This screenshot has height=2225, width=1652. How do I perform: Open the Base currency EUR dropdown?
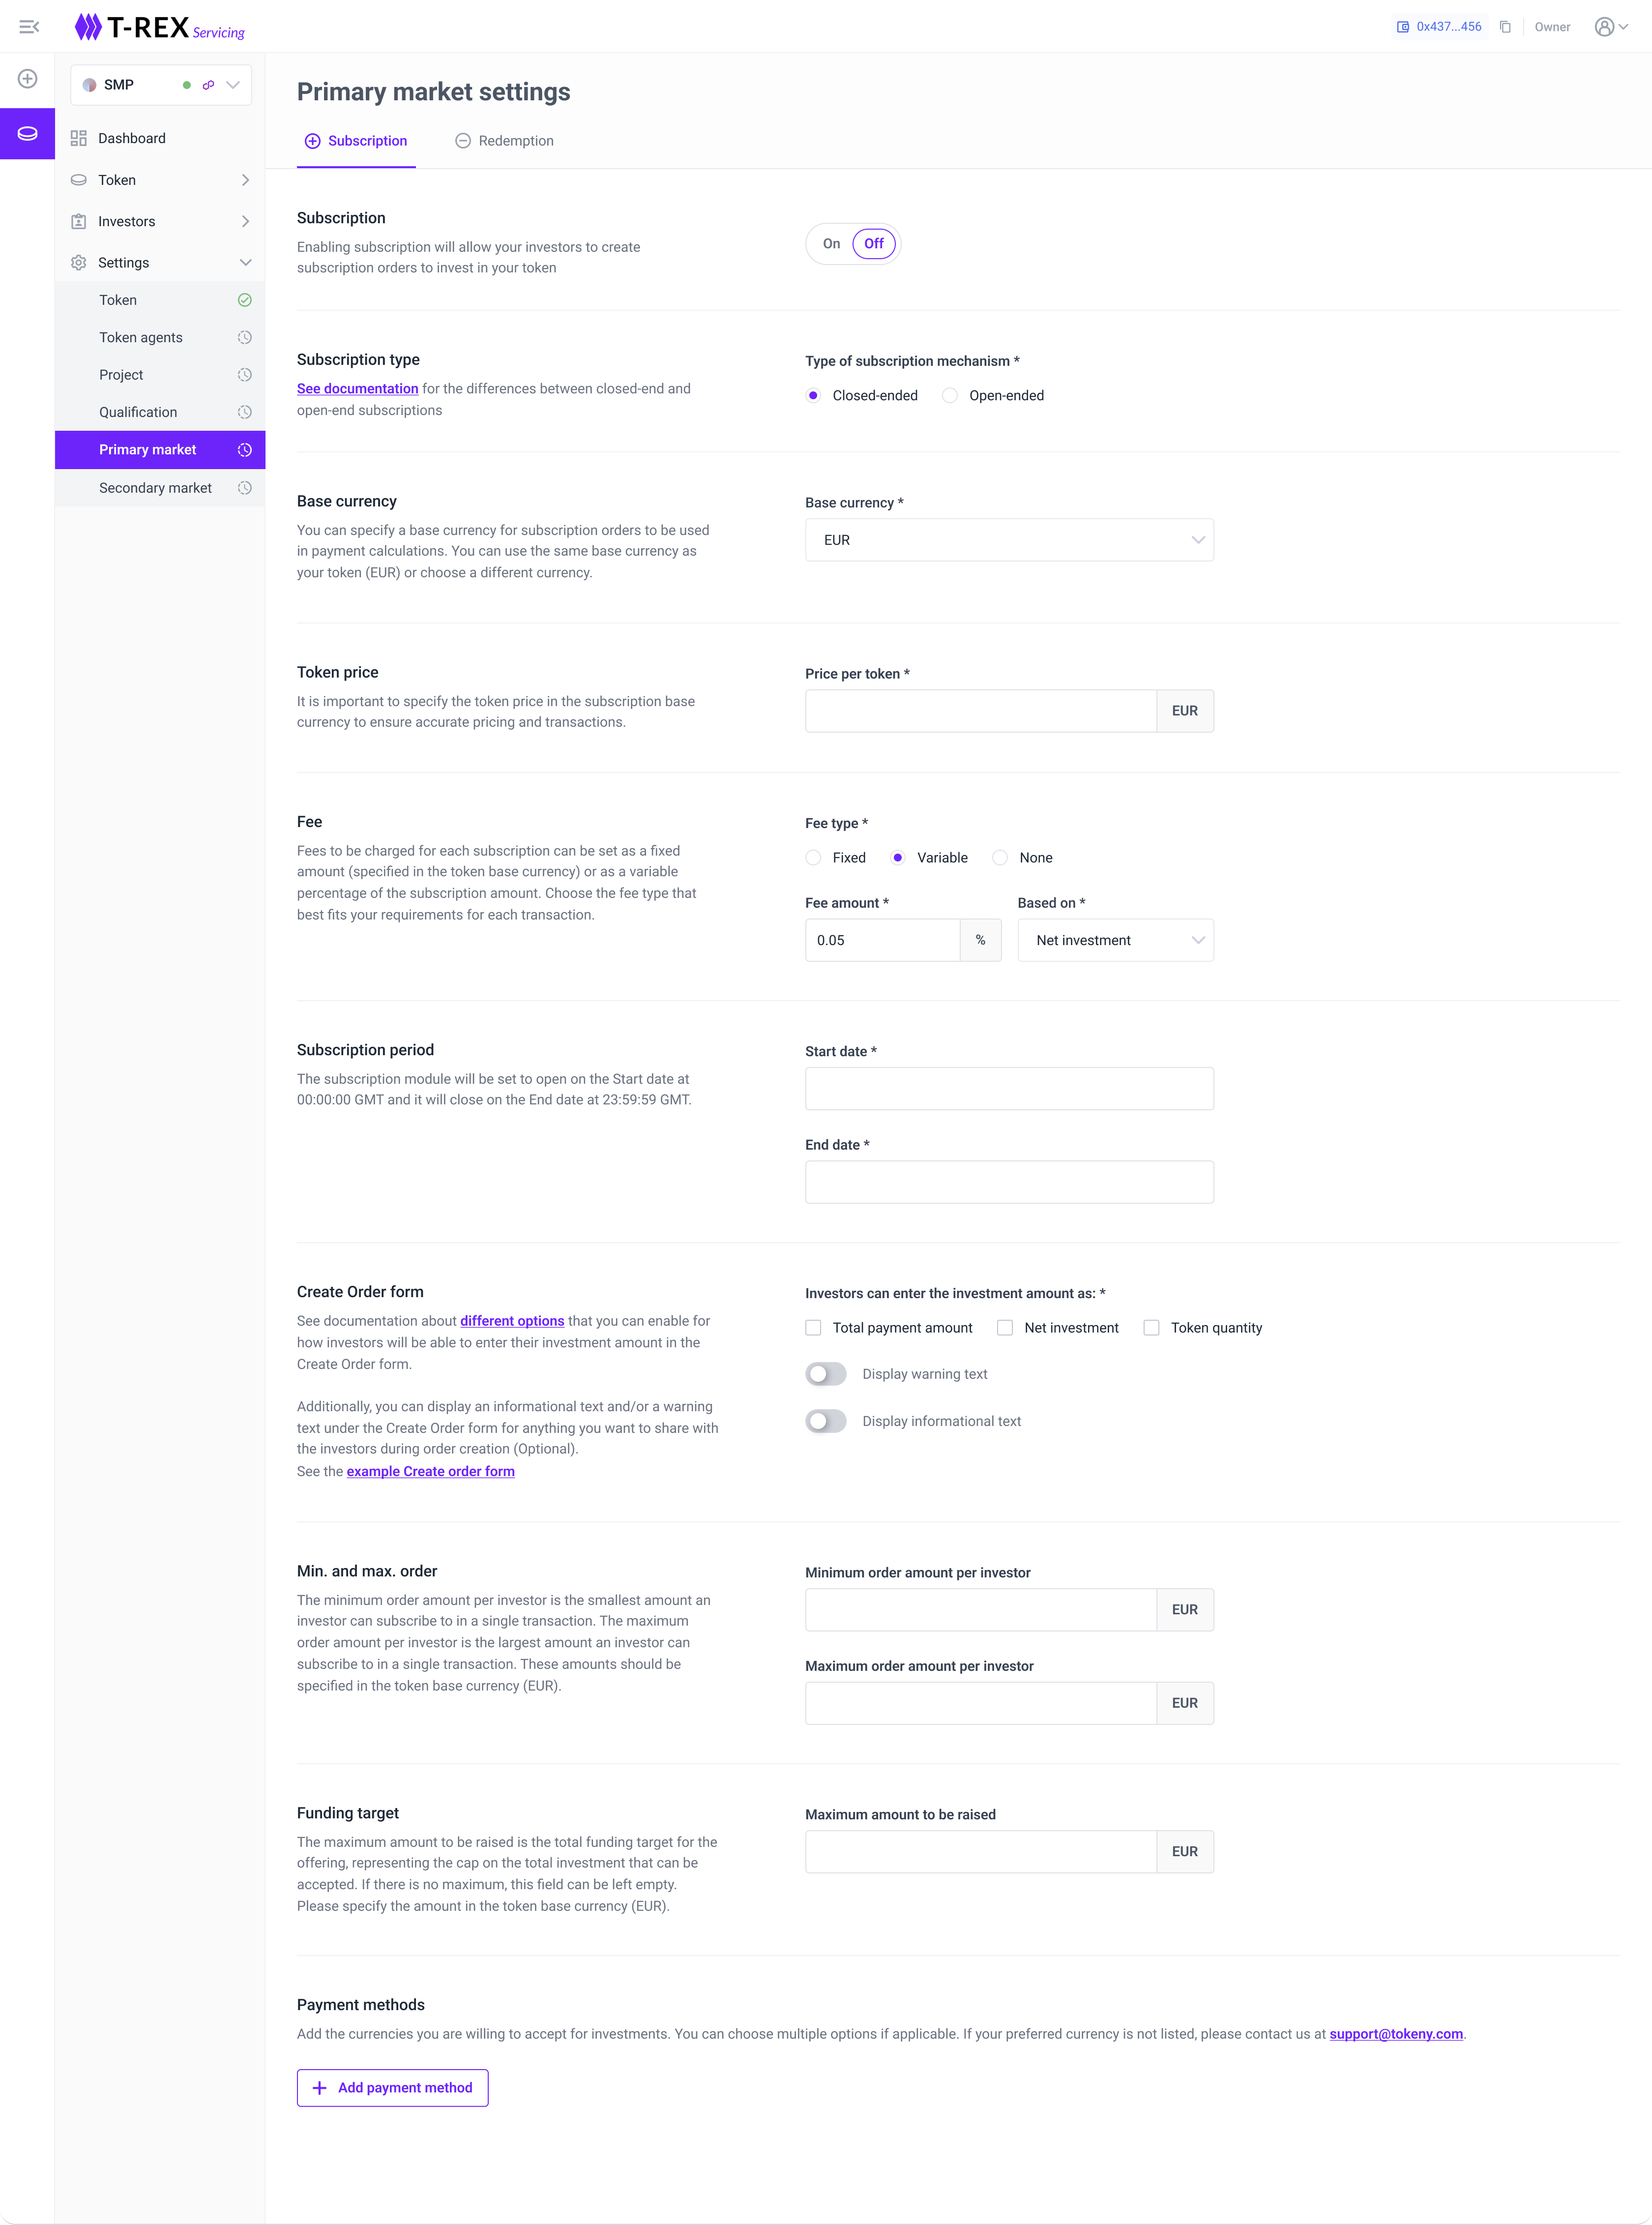pos(1009,540)
